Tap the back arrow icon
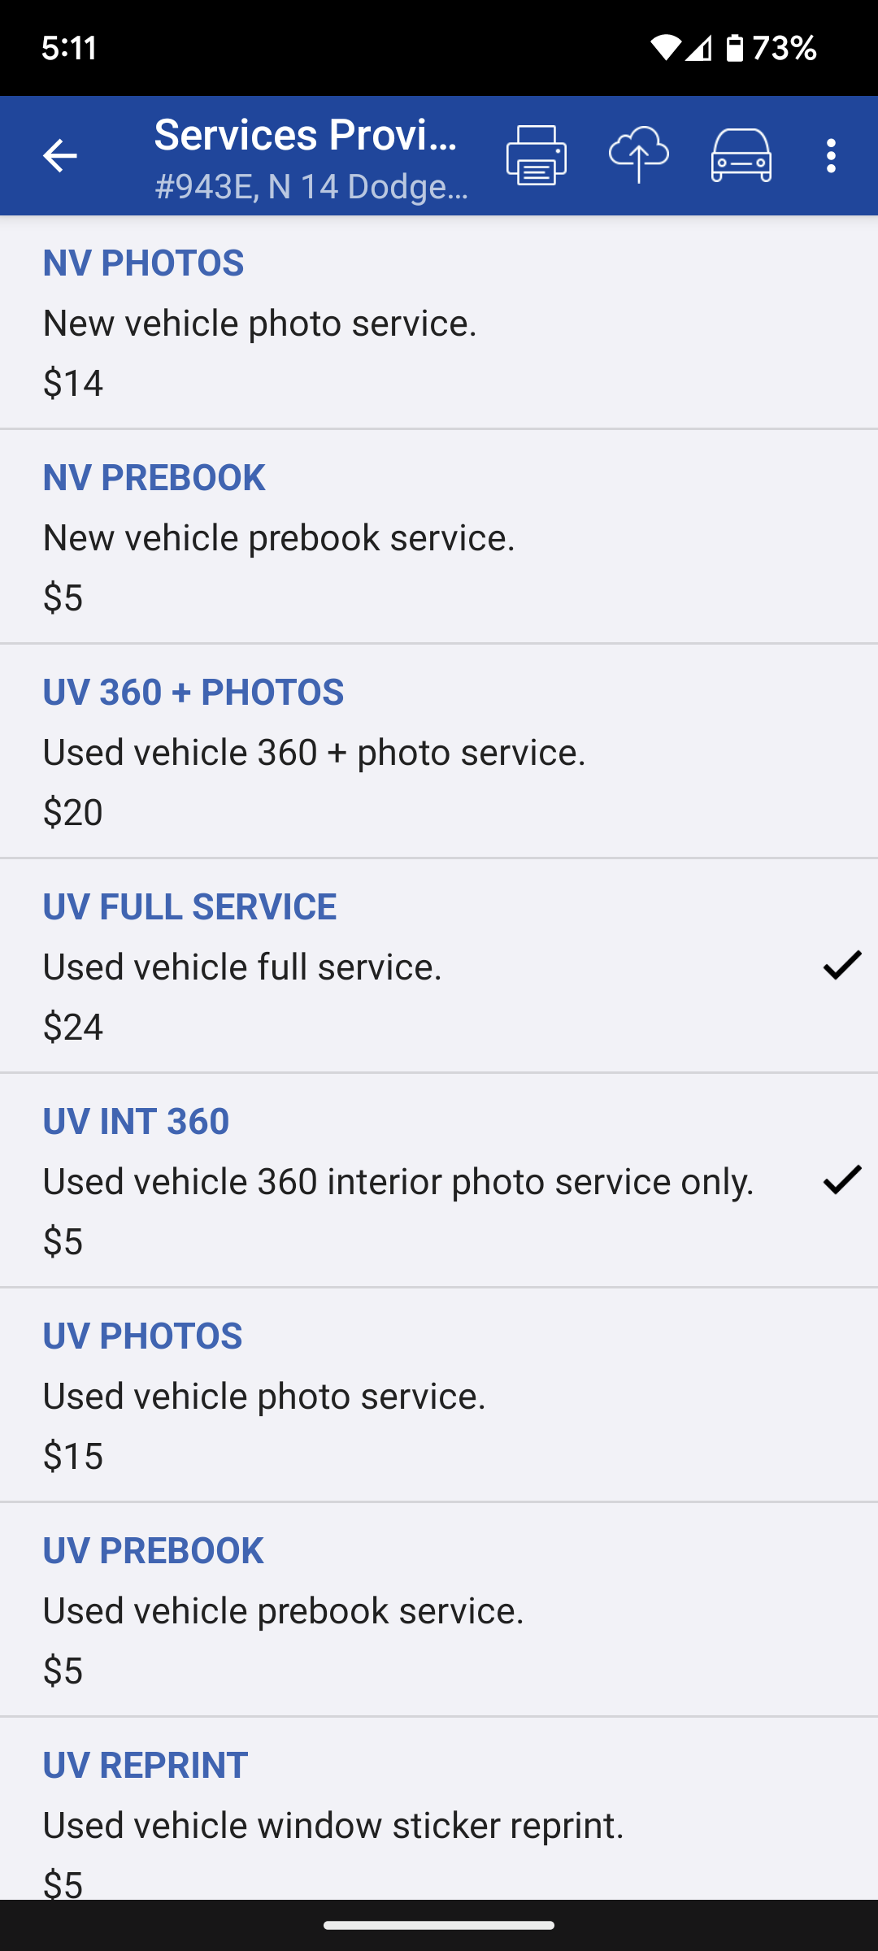 59,155
